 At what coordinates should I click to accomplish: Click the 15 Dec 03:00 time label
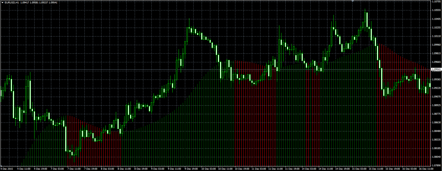click(359, 169)
